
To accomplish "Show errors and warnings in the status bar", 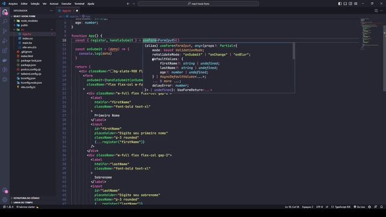I will pyautogui.click(x=8, y=207).
